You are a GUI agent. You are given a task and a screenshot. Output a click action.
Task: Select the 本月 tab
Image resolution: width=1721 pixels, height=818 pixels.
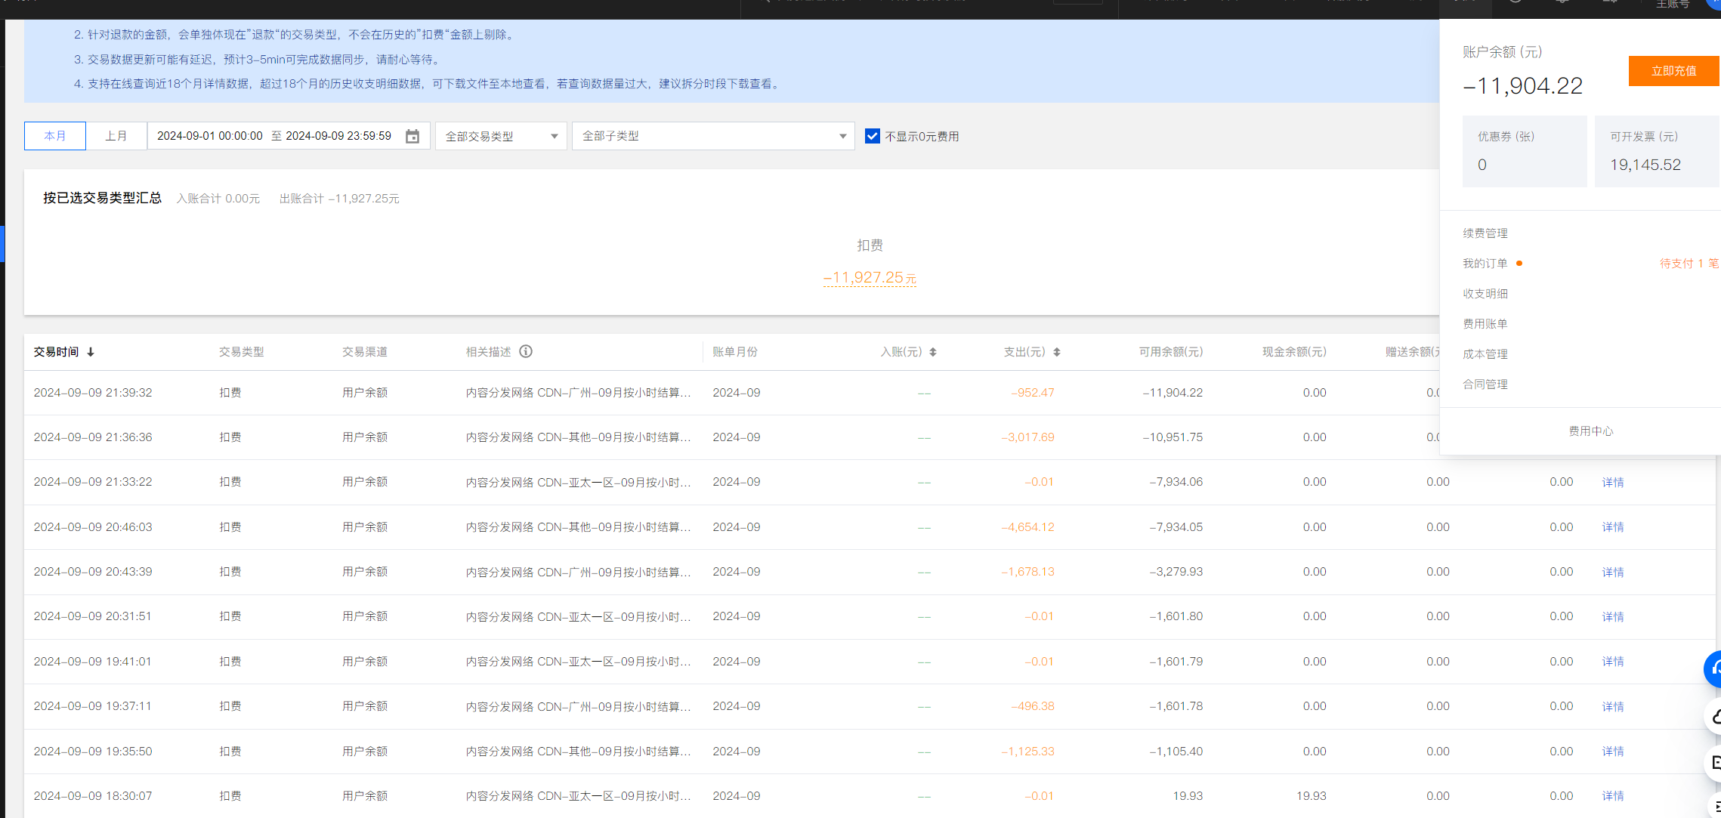(55, 136)
